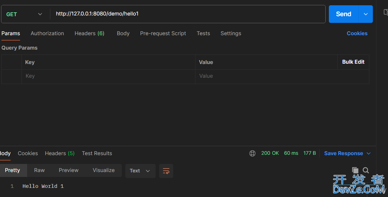This screenshot has height=197, width=388.
Task: Switch to the Authorization tab
Action: coord(47,33)
